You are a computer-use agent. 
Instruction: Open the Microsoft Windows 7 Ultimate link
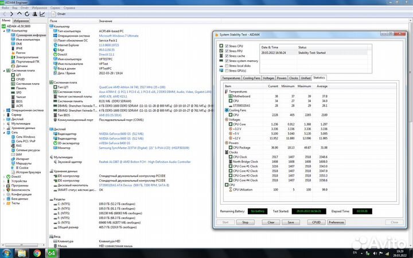click(x=119, y=36)
